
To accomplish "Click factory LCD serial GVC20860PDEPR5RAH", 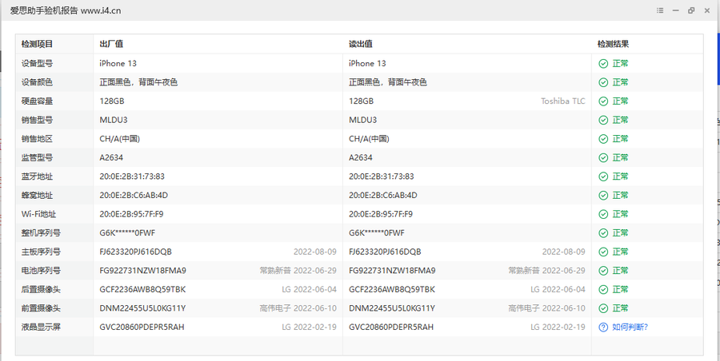I will pyautogui.click(x=142, y=327).
